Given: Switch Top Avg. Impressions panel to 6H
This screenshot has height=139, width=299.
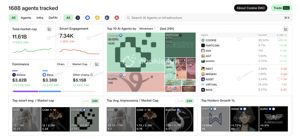Looking at the screenshot, I should click(x=180, y=101).
